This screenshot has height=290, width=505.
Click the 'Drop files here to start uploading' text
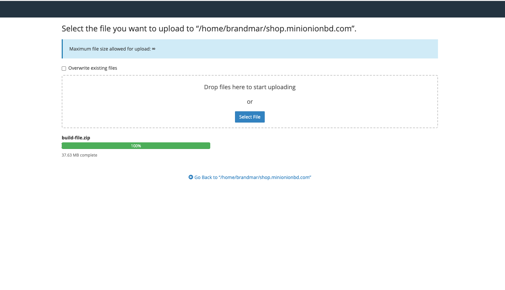click(250, 87)
